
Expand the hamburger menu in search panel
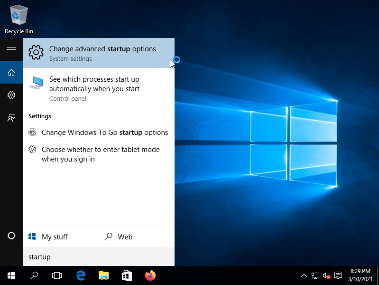pyautogui.click(x=11, y=49)
